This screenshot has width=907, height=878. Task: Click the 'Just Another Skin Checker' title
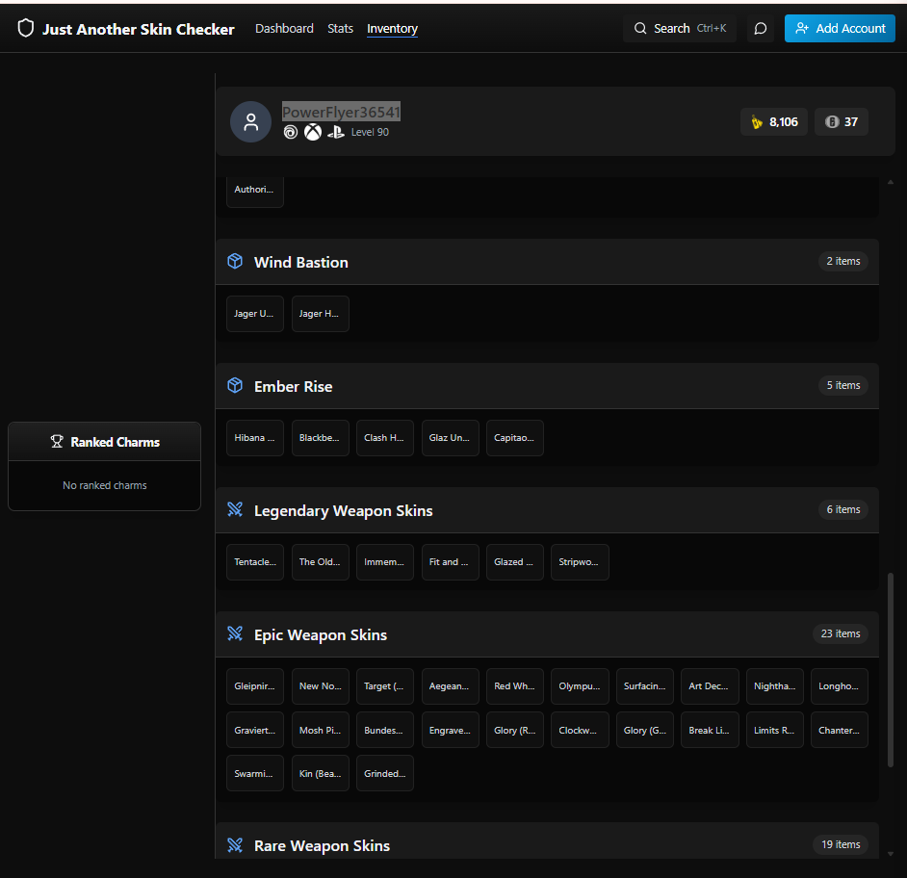139,29
